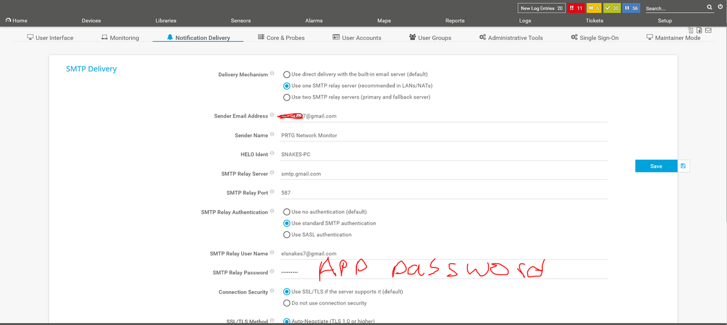Choose Use no authentication option

287,212
